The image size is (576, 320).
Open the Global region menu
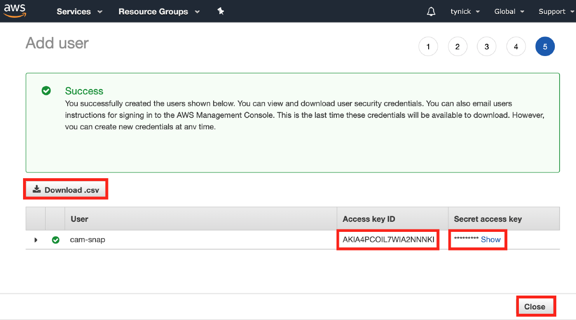tap(509, 11)
